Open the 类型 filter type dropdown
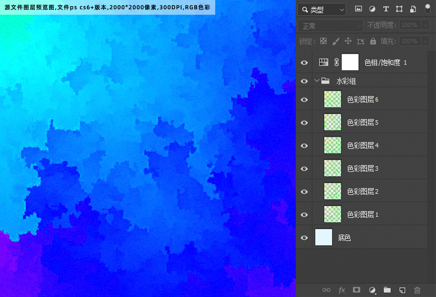This screenshot has width=436, height=297. pos(322,10)
